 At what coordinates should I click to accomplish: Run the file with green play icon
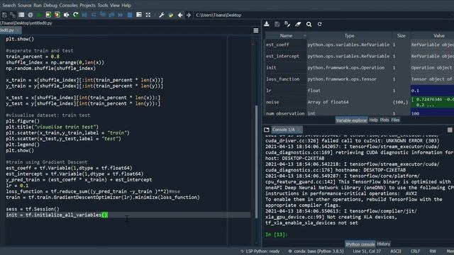[40, 15]
